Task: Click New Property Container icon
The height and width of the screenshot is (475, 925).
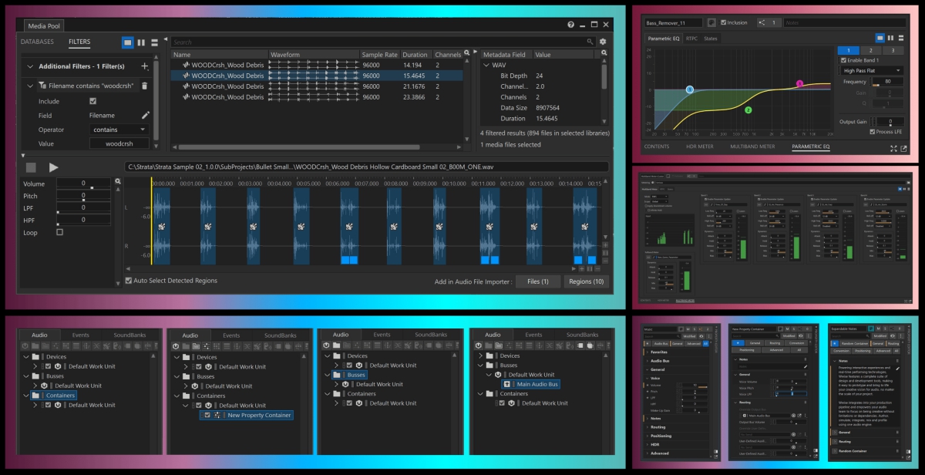Action: [217, 415]
